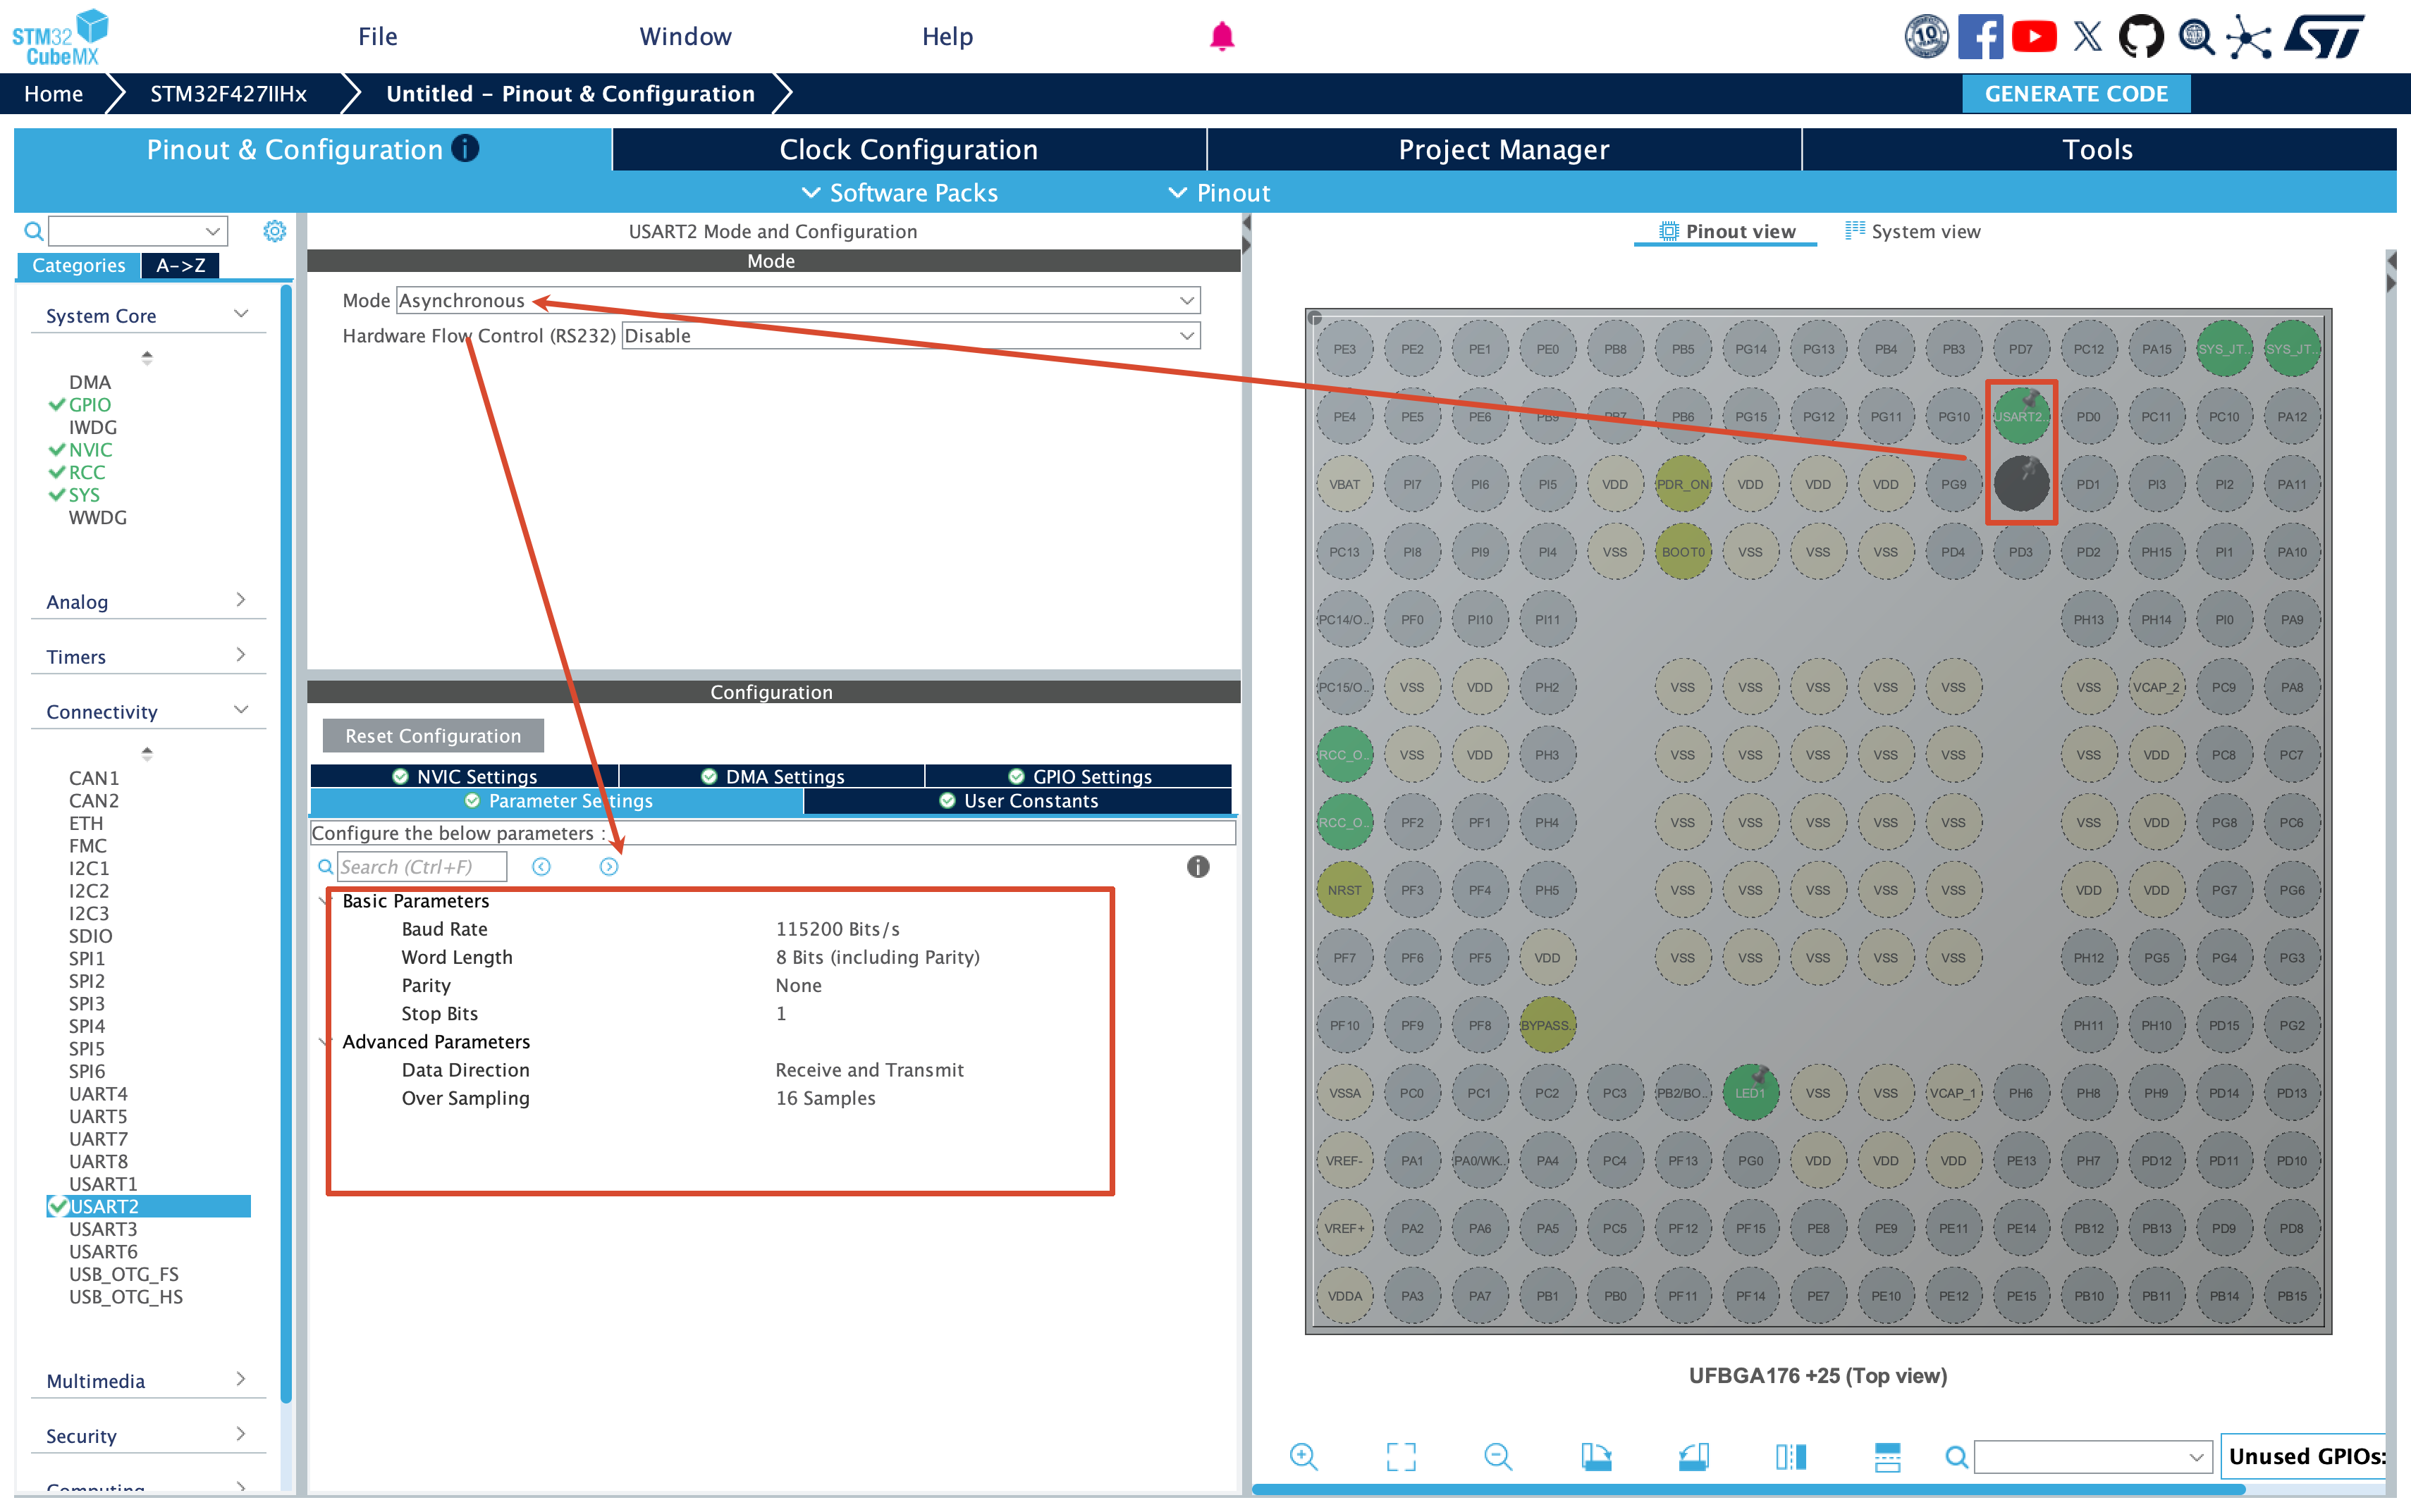
Task: Click the rotate counterclockwise icon under pinout
Action: pyautogui.click(x=1693, y=1457)
